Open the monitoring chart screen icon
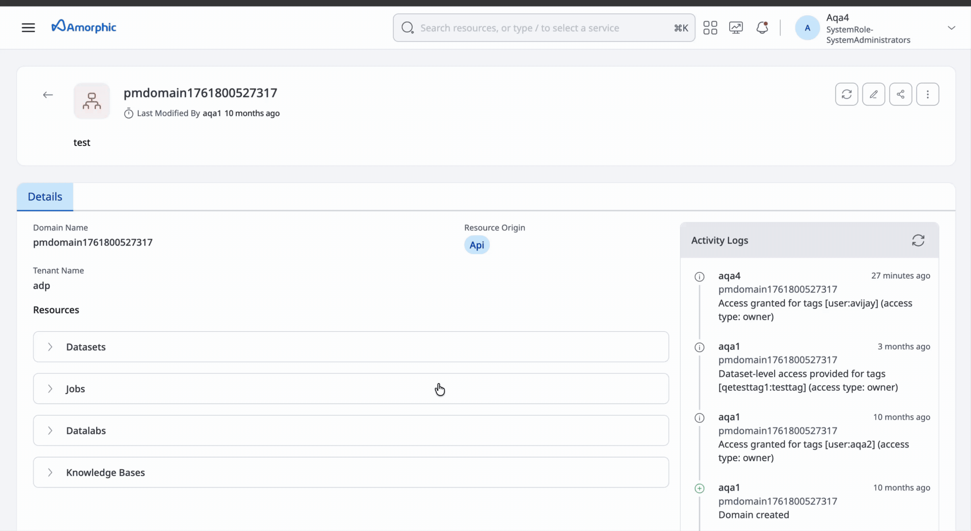 [x=736, y=28]
